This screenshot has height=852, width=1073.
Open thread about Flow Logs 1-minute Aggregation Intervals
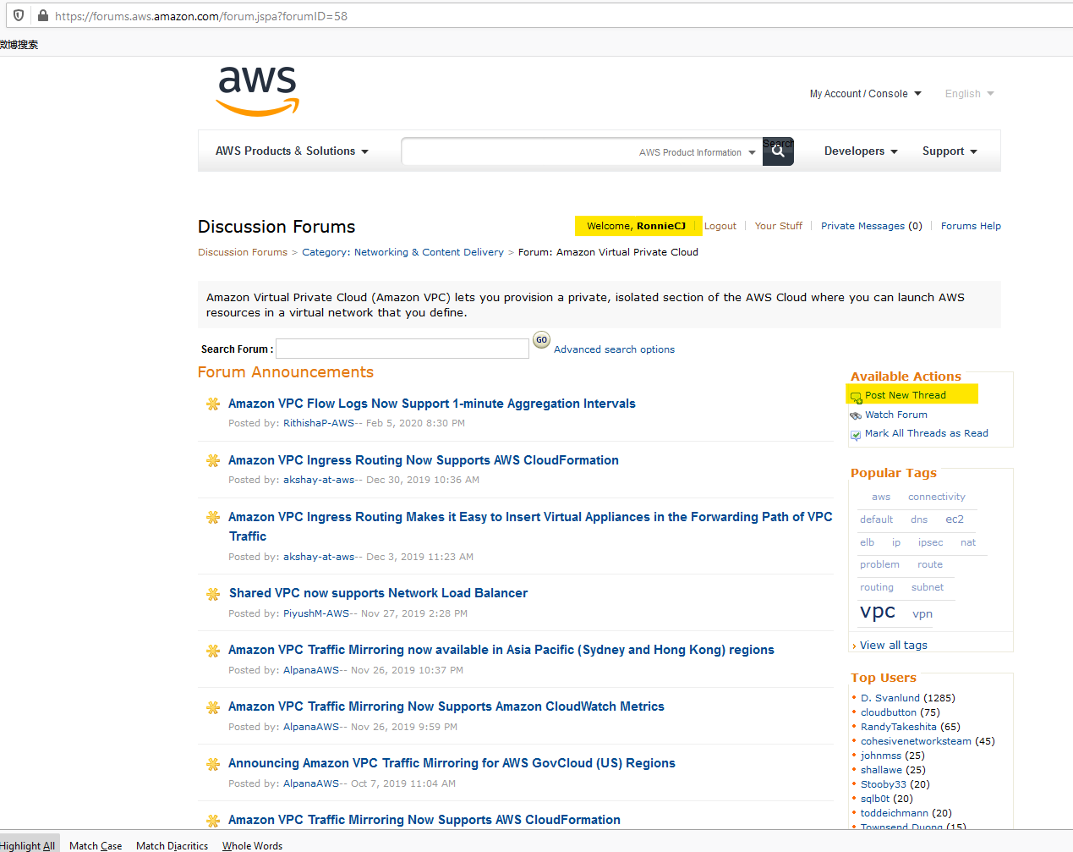click(432, 404)
